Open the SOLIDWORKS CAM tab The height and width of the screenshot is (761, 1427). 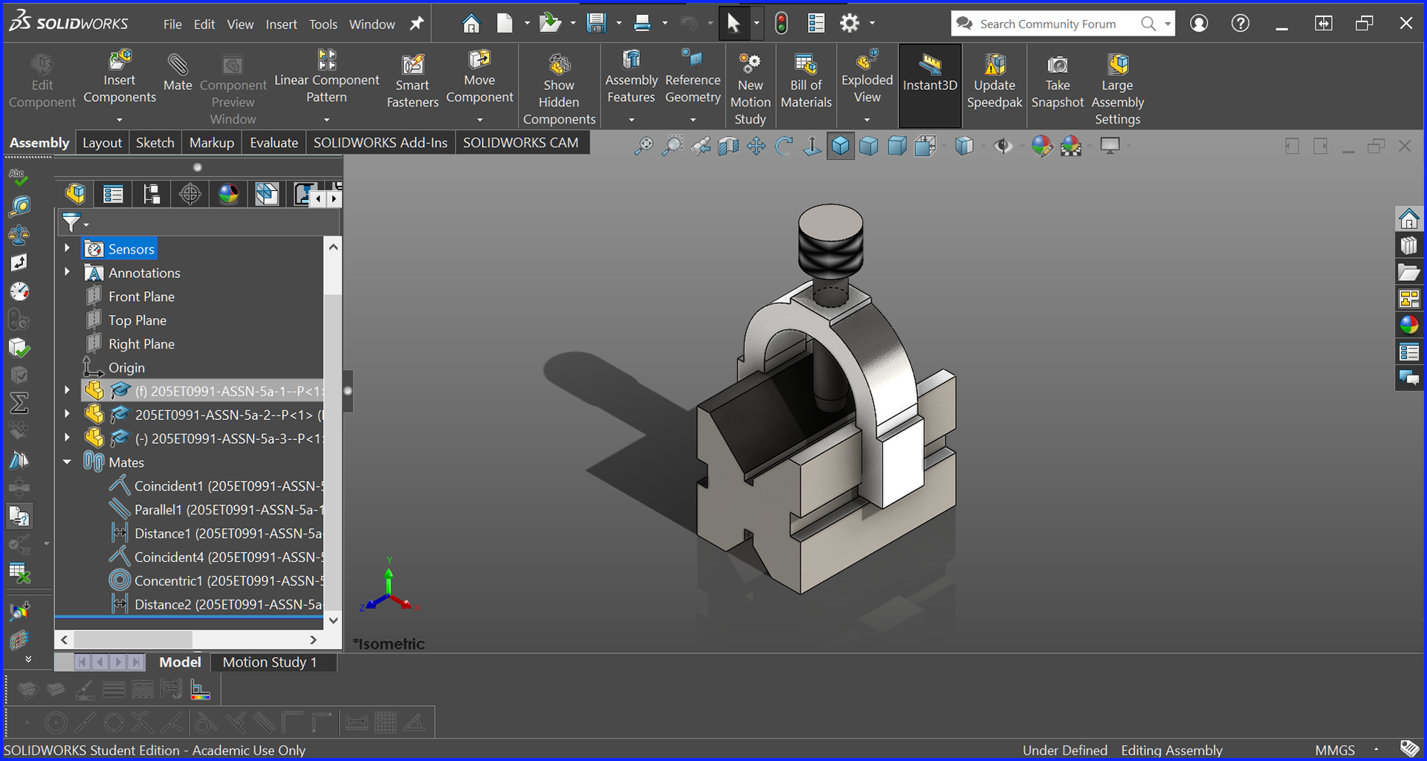520,143
